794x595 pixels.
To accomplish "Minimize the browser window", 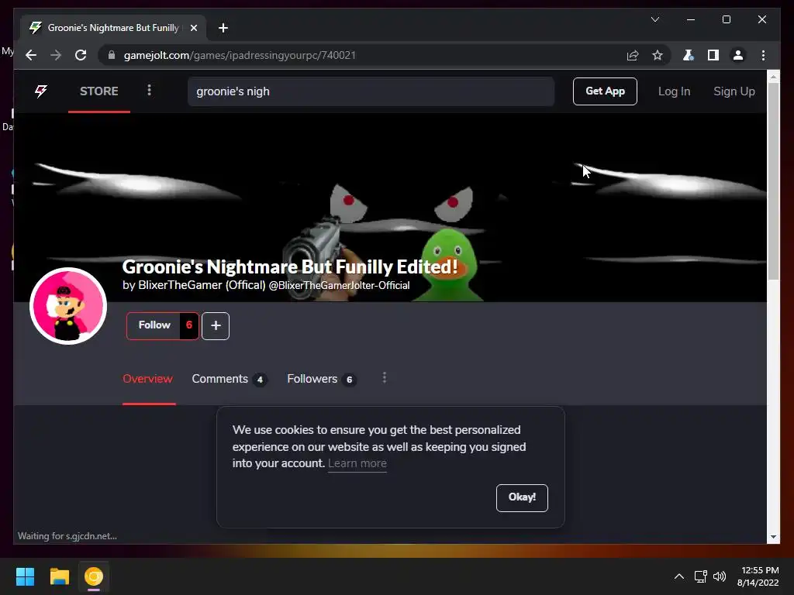I will tap(691, 19).
